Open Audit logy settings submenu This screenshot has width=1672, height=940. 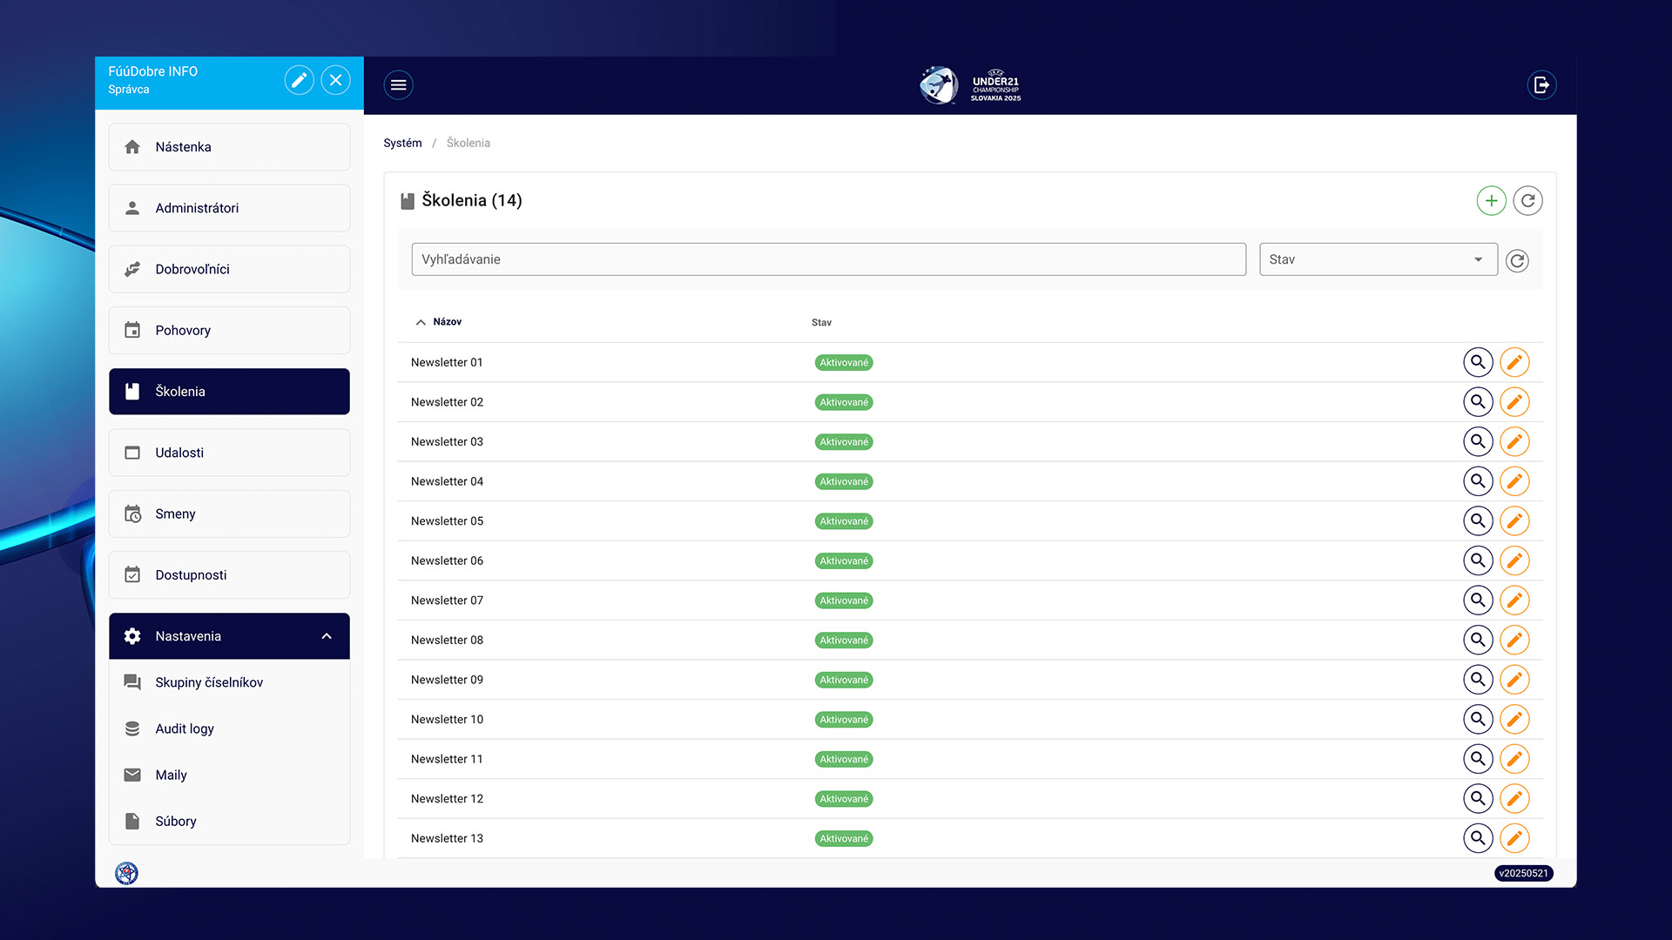(185, 728)
